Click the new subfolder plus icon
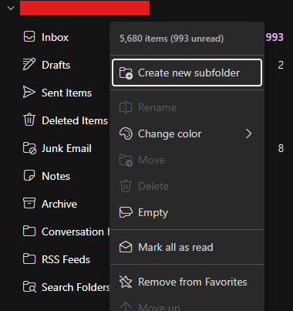The height and width of the screenshot is (311, 293). [126, 73]
